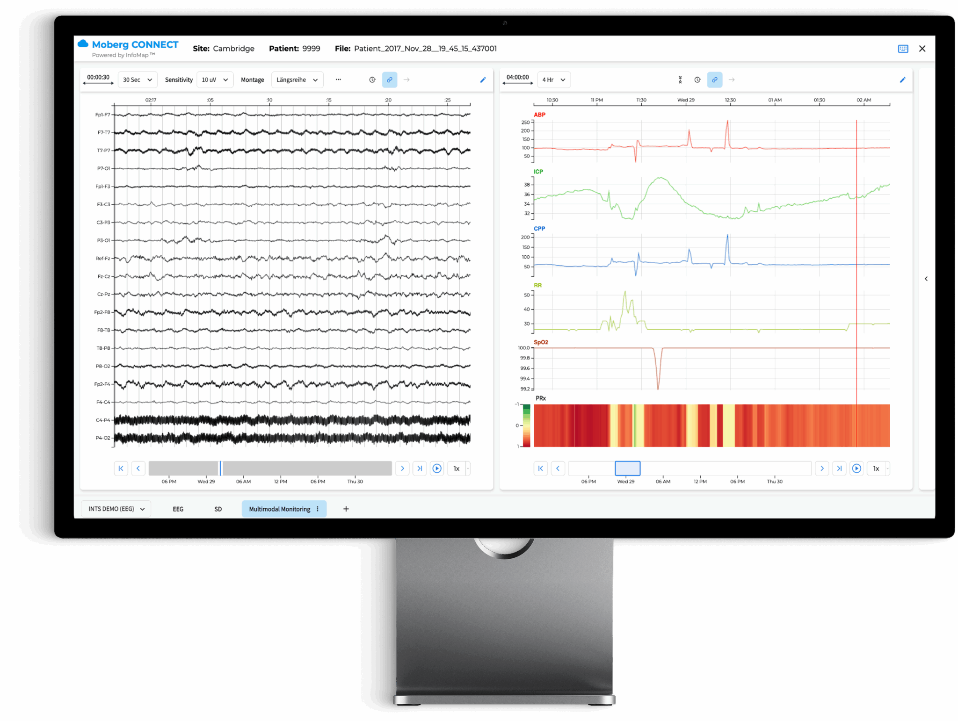958x721 pixels.
Task: Open the on-screen keyboard icon in the header
Action: click(x=903, y=48)
